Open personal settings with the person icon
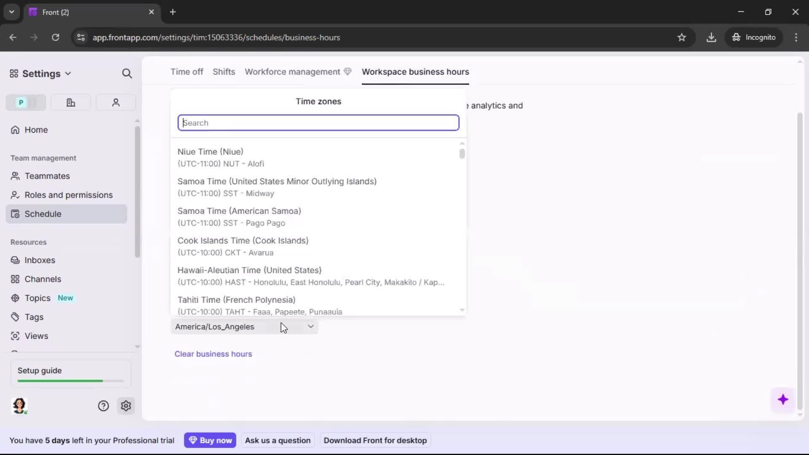This screenshot has width=809, height=455. [115, 102]
